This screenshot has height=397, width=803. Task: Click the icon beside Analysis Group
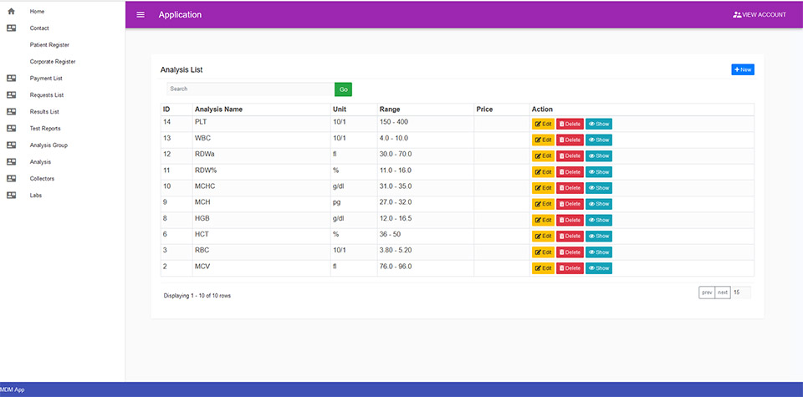click(x=11, y=145)
